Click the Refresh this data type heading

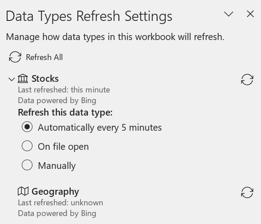tap(65, 112)
